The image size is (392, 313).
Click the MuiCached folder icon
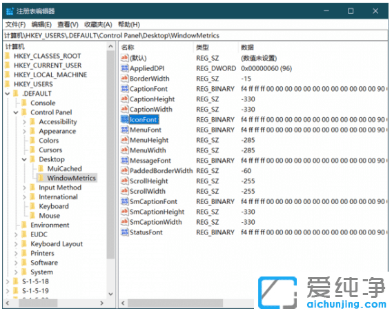click(x=41, y=168)
